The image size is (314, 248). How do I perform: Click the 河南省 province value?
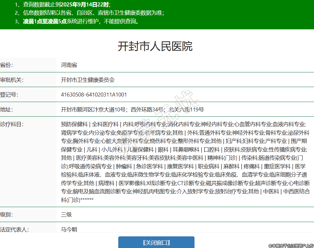[69, 65]
